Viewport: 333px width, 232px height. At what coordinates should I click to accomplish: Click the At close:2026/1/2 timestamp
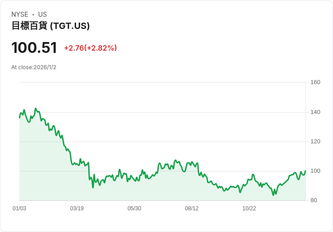(34, 67)
